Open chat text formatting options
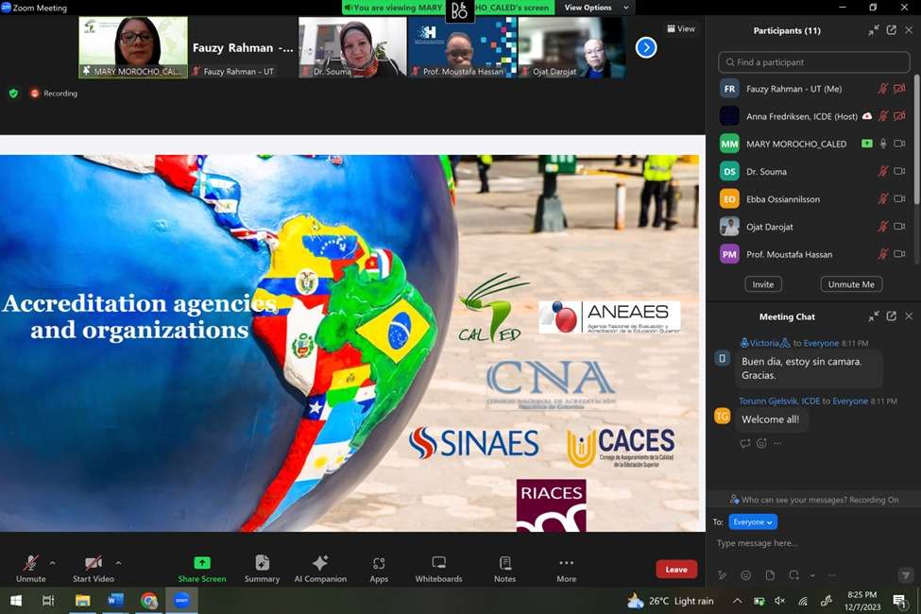921x614 pixels. point(722,575)
